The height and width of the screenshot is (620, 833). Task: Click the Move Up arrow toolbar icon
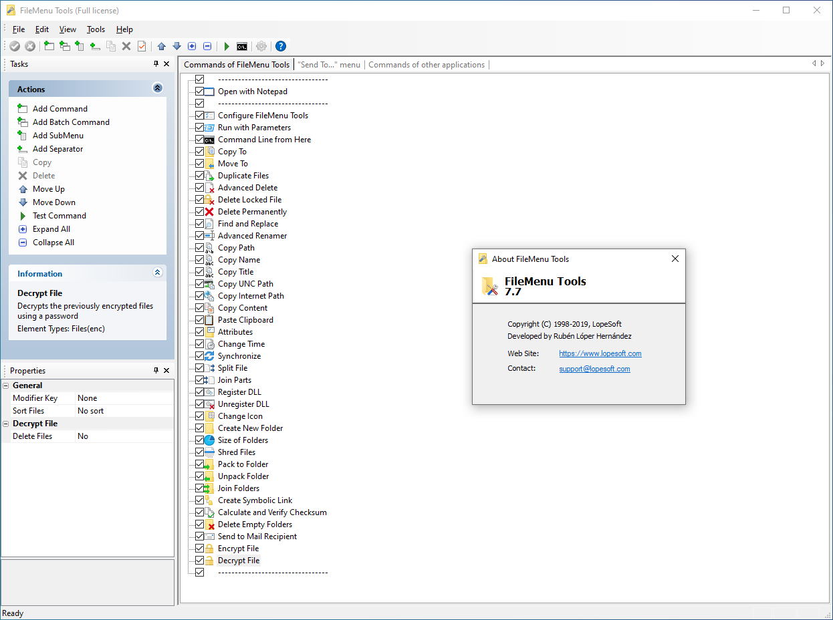click(x=161, y=46)
